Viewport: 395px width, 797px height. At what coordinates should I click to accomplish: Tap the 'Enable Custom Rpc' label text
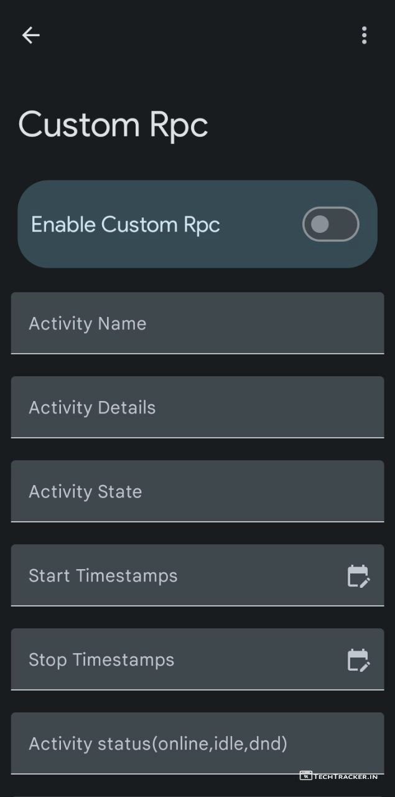(125, 225)
